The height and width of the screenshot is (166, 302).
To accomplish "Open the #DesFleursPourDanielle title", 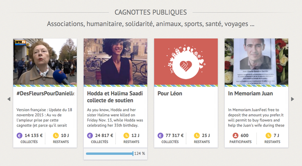I will coord(46,93).
